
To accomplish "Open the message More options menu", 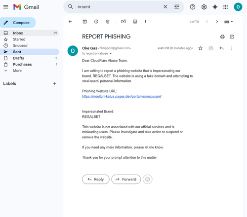I will coord(232,48).
